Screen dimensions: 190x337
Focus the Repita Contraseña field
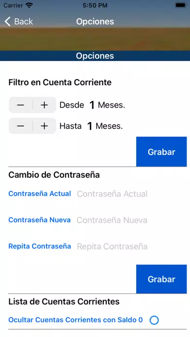pos(131,246)
